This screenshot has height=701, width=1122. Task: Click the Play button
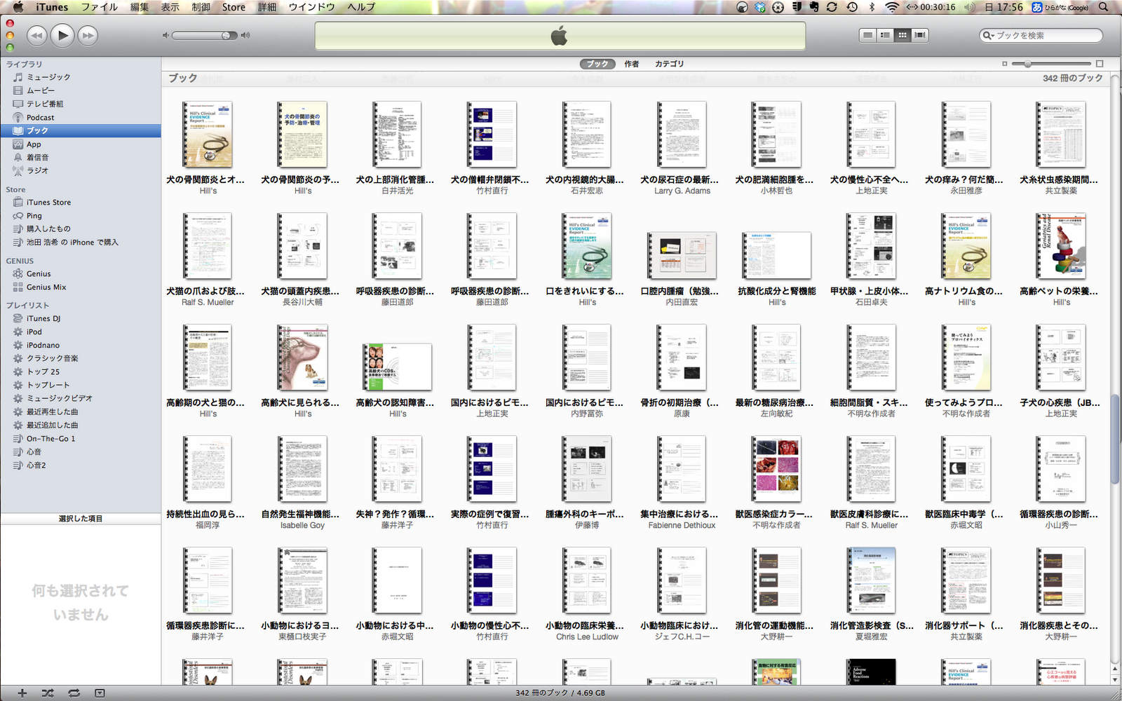(62, 35)
